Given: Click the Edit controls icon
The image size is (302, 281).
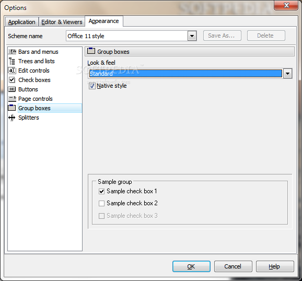Looking at the screenshot, I should pos(12,71).
